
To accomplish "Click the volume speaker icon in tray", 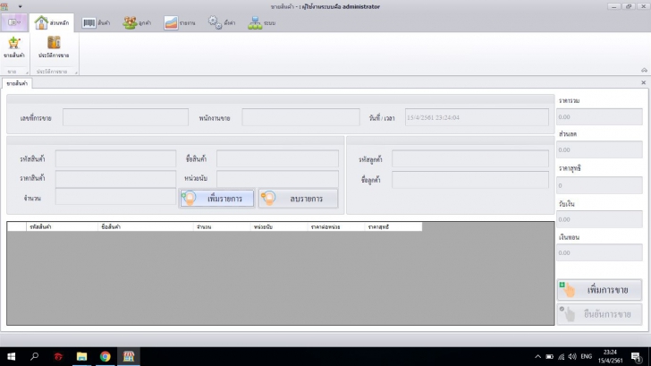I will pyautogui.click(x=572, y=356).
